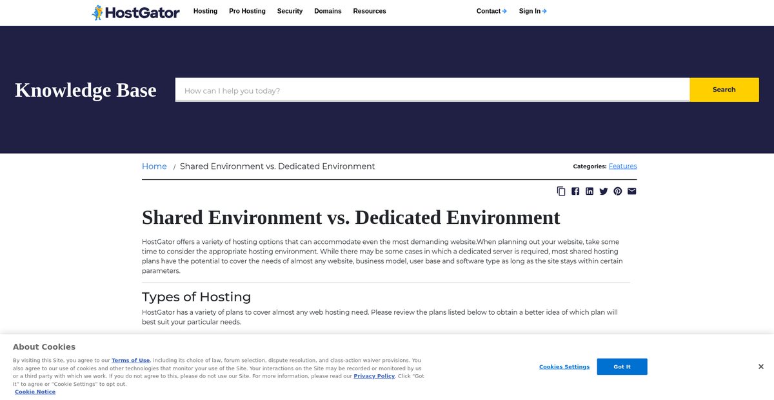
Task: Open the Features category link
Action: click(x=623, y=166)
